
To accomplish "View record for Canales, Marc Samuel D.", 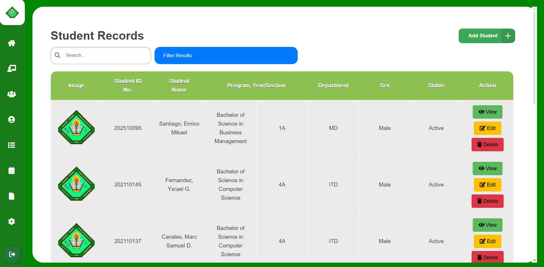I will 488,225.
